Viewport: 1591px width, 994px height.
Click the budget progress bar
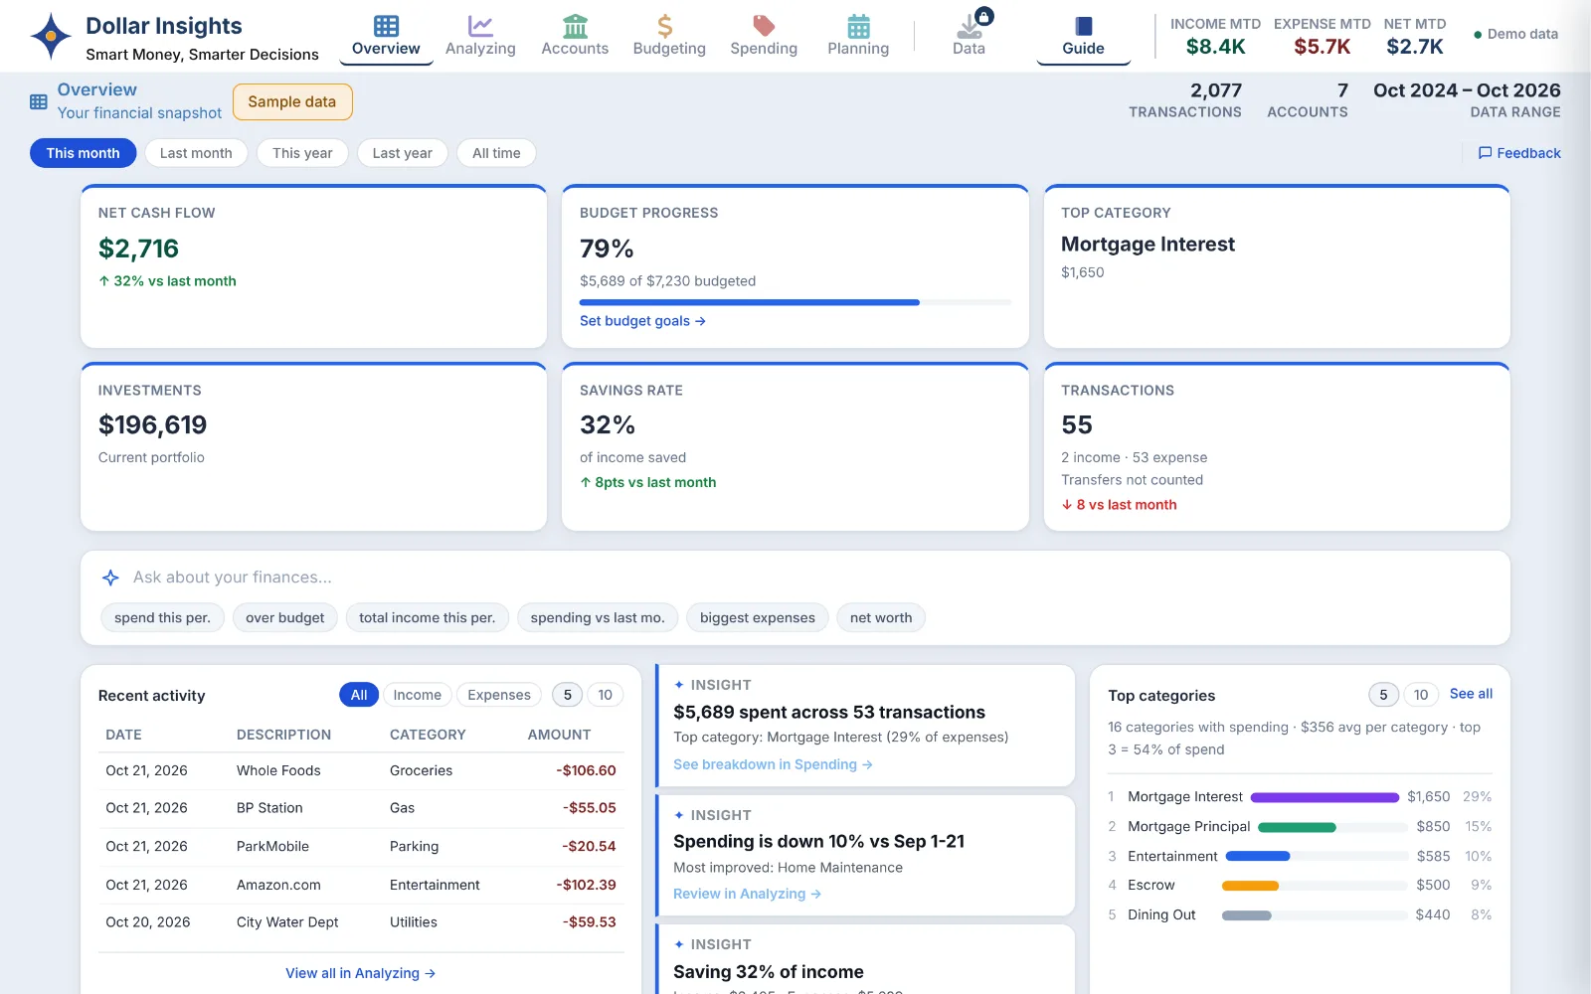(x=795, y=302)
